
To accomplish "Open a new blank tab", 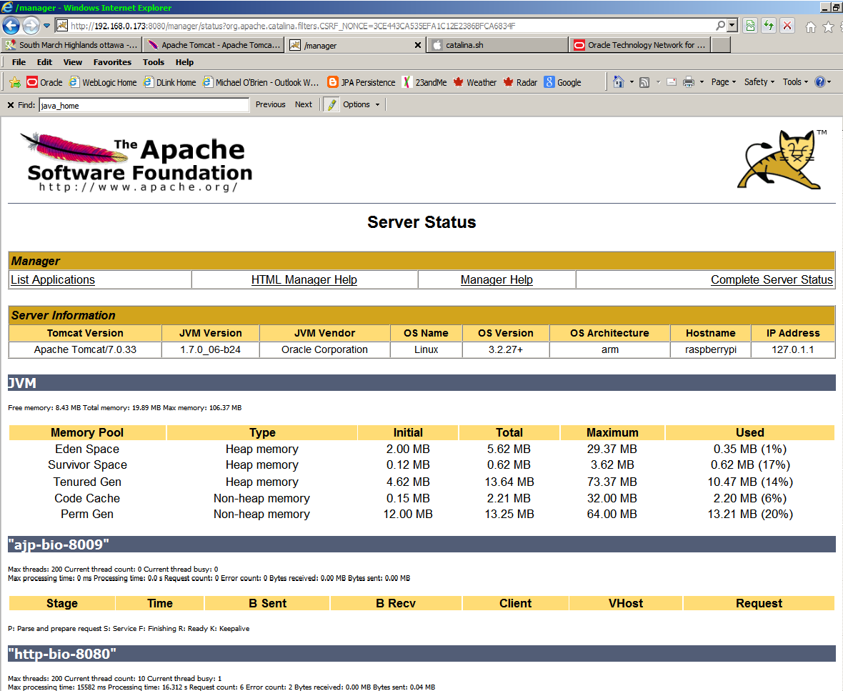I will 721,45.
